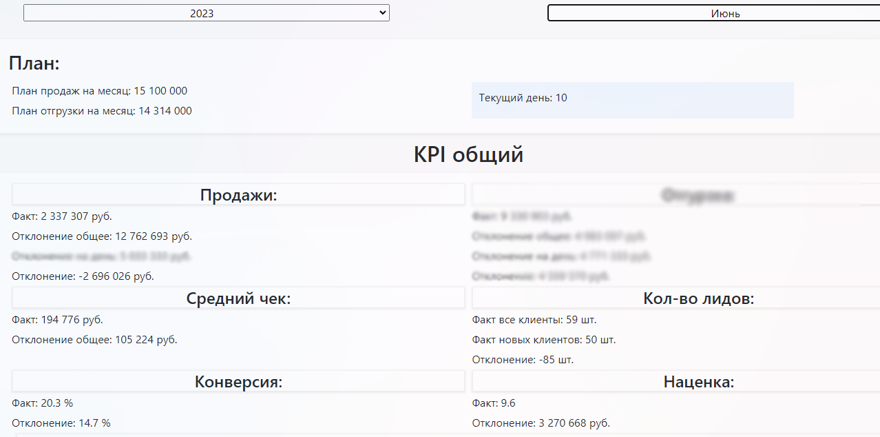Click 'Отклонение: -2 696 026 руб.'

(83, 276)
